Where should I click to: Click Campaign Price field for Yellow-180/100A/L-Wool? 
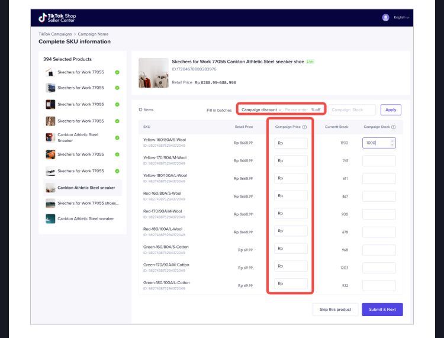click(291, 178)
